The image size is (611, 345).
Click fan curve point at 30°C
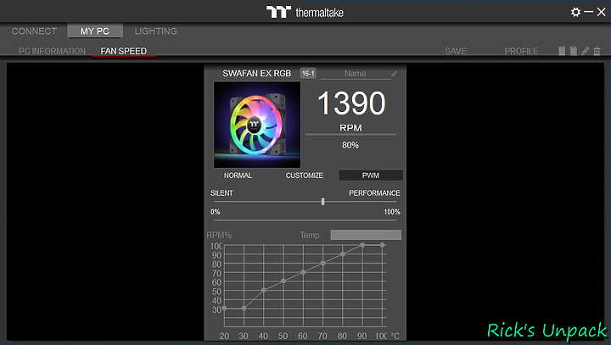pyautogui.click(x=244, y=308)
